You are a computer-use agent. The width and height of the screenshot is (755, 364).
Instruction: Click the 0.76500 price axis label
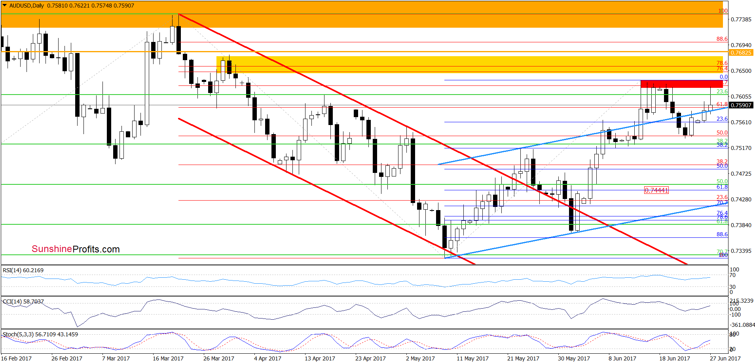[x=741, y=71]
